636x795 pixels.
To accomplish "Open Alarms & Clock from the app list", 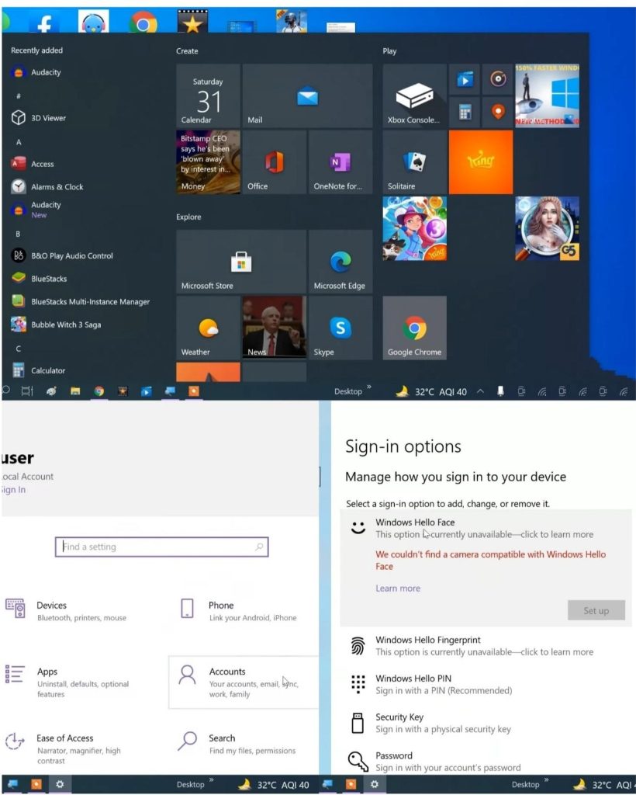I will point(47,186).
